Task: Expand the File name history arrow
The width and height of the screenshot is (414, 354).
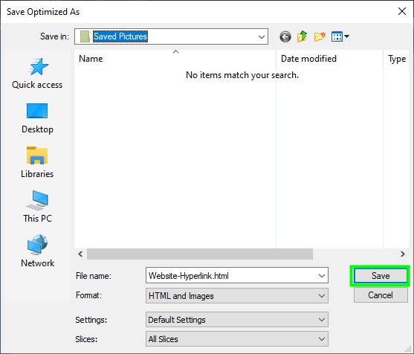Action: click(322, 275)
